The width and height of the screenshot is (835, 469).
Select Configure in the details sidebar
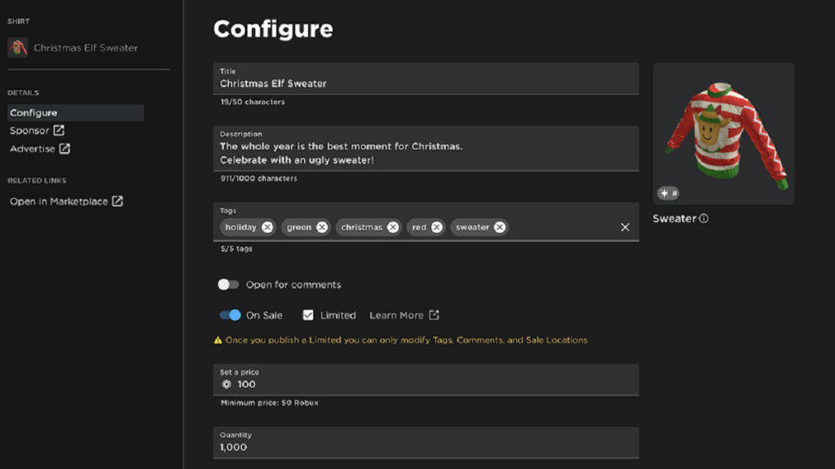[x=76, y=112]
